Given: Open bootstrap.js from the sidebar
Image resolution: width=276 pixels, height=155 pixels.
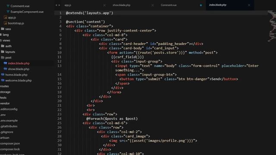Looking at the screenshot, I should pyautogui.click(x=16, y=23).
